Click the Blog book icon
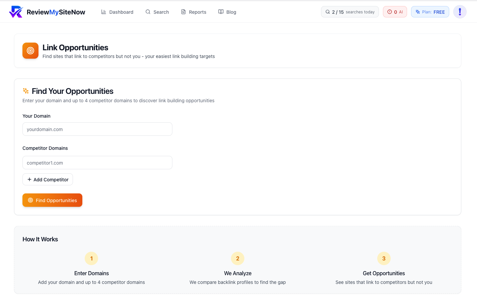Viewport: 477px width, 301px height. click(221, 12)
